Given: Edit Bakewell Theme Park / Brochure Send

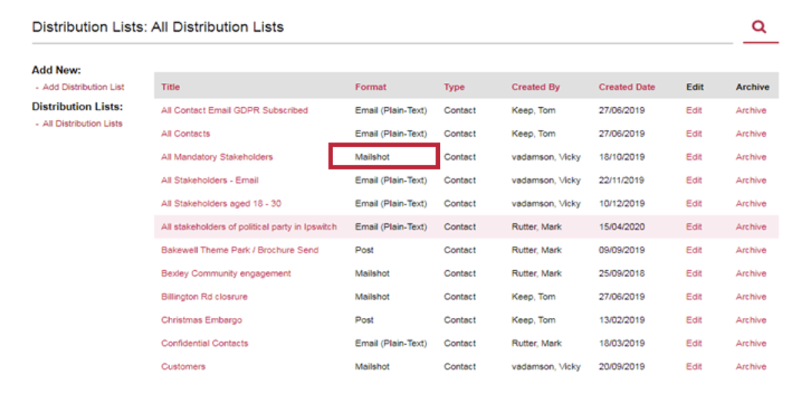Looking at the screenshot, I should [x=694, y=250].
